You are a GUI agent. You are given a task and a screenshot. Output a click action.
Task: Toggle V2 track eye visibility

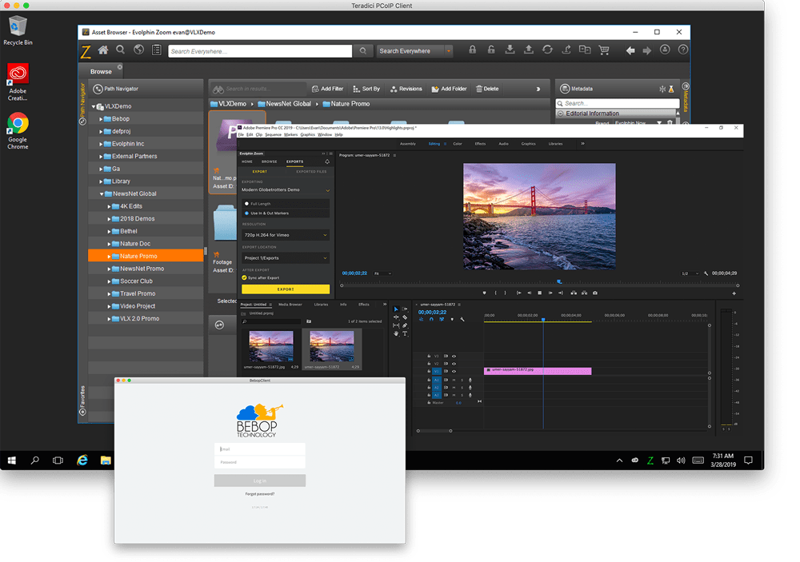pos(454,364)
